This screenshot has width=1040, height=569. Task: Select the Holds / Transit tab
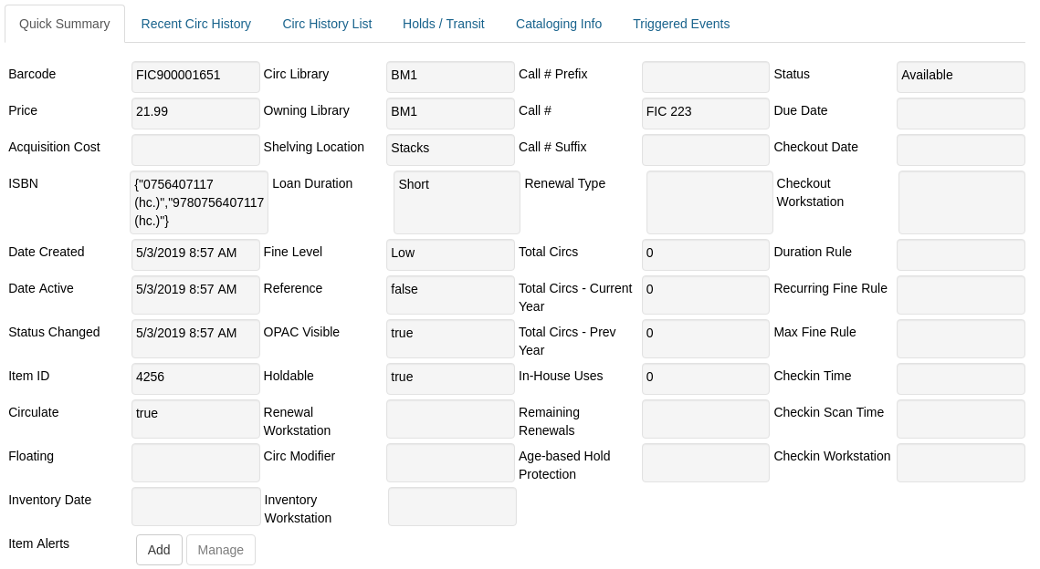click(x=443, y=24)
